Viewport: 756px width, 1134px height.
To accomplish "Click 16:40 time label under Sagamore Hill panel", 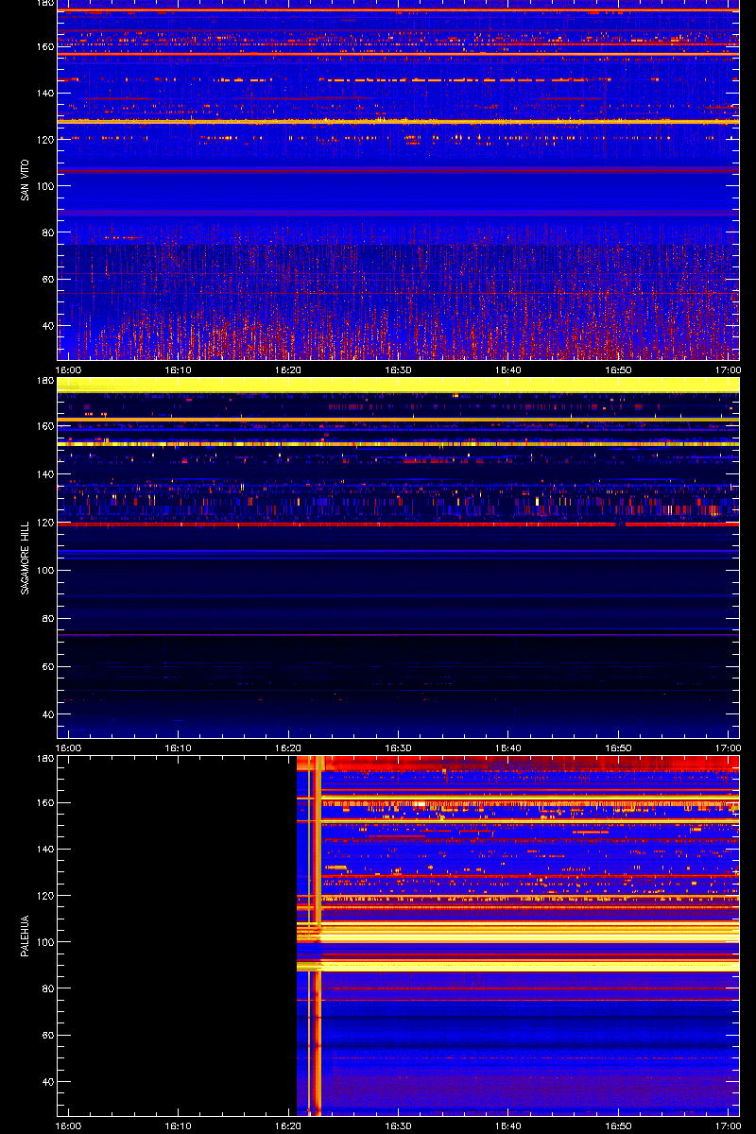I will (508, 748).
